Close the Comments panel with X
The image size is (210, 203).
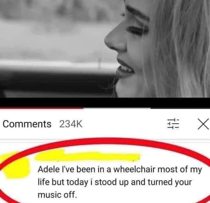tap(203, 124)
